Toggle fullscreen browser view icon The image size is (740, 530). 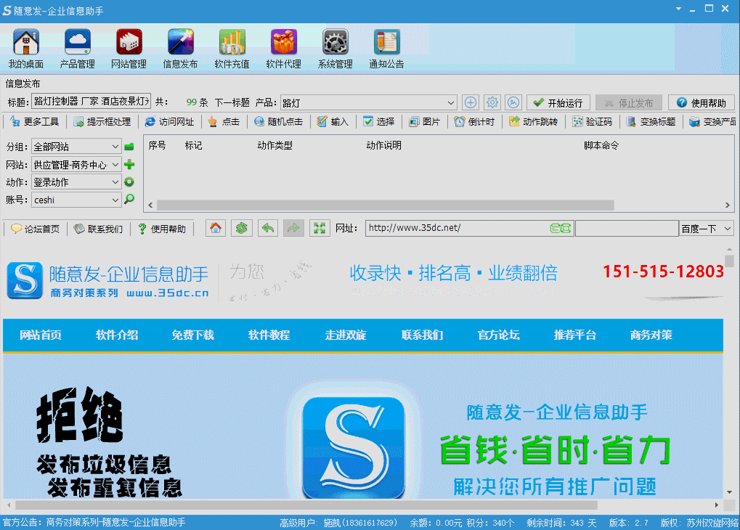320,229
